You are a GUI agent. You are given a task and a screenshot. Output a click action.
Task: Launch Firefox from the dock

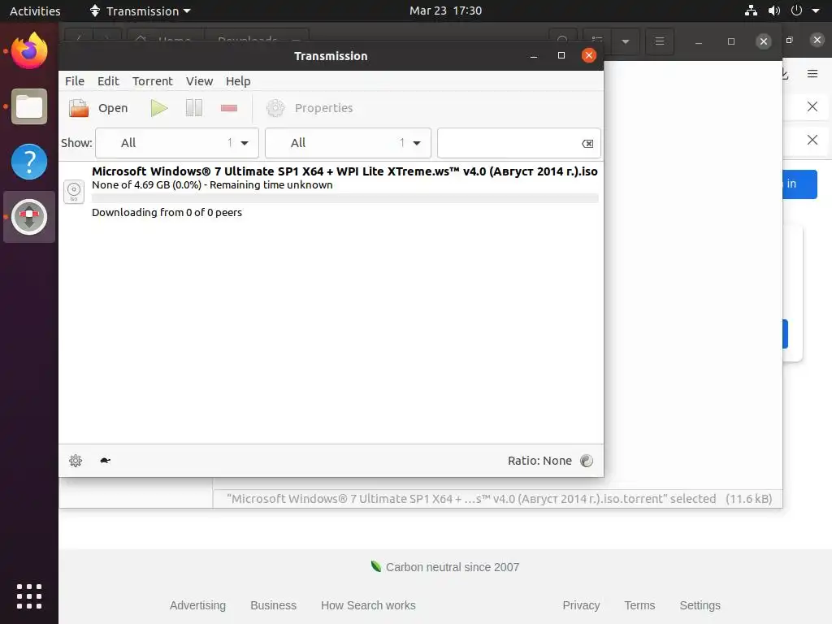(29, 51)
